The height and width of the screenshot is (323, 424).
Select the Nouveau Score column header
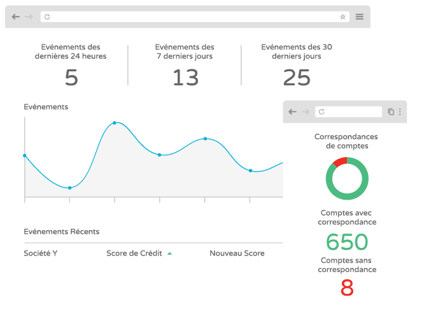click(x=237, y=253)
